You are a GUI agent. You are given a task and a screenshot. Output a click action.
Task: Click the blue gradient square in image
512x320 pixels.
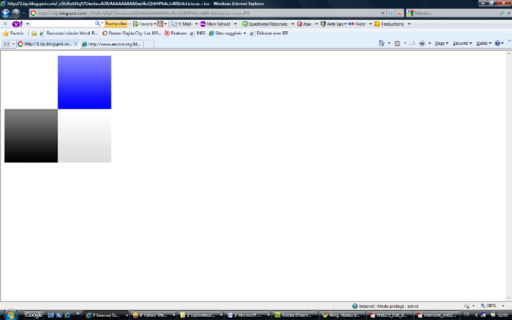point(84,83)
